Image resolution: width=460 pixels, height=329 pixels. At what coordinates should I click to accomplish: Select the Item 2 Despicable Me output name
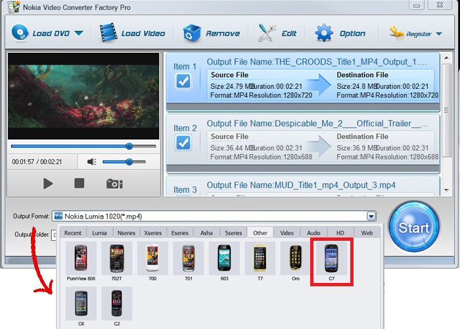[317, 124]
